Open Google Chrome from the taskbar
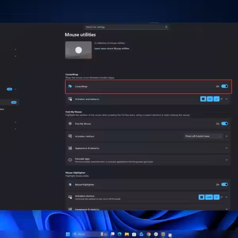Viewport: 238px width, 238px height. coord(148,234)
